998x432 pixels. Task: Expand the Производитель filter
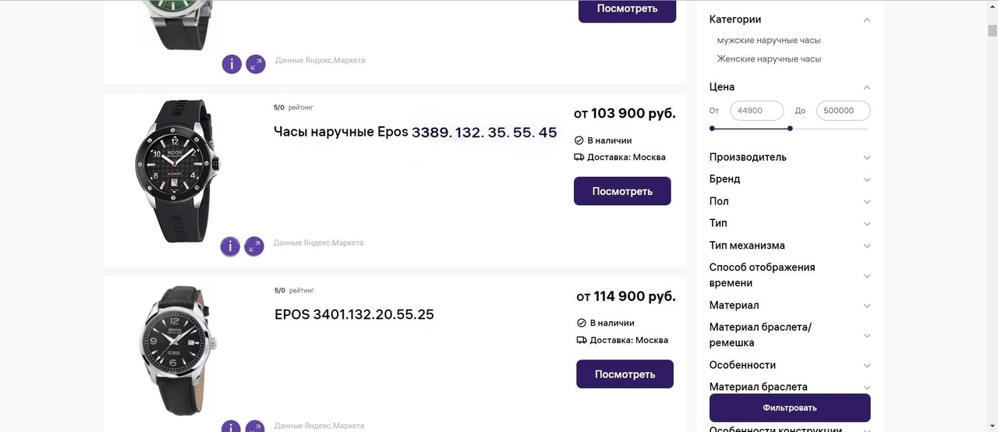pyautogui.click(x=867, y=158)
